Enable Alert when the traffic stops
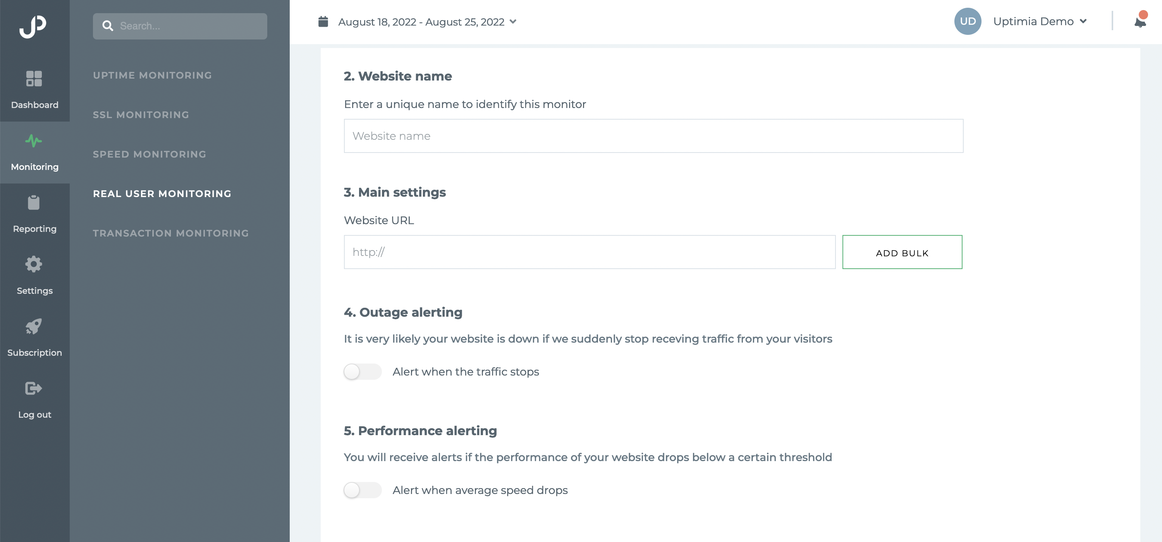 363,372
